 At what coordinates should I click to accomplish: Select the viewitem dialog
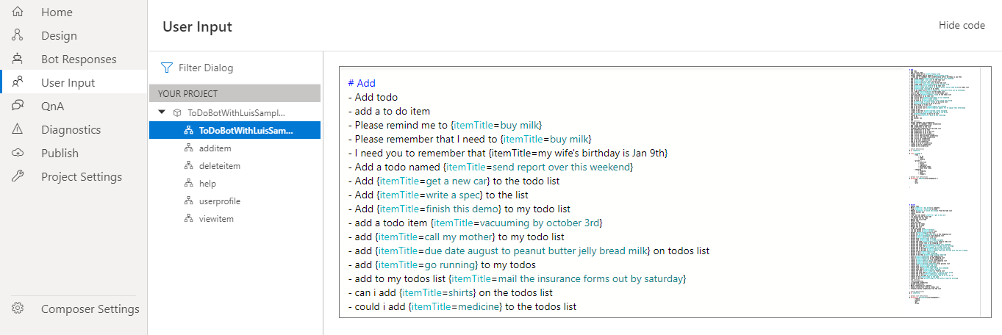pyautogui.click(x=215, y=219)
